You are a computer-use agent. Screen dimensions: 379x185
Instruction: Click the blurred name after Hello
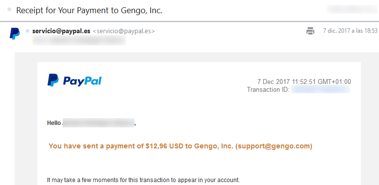[99, 123]
